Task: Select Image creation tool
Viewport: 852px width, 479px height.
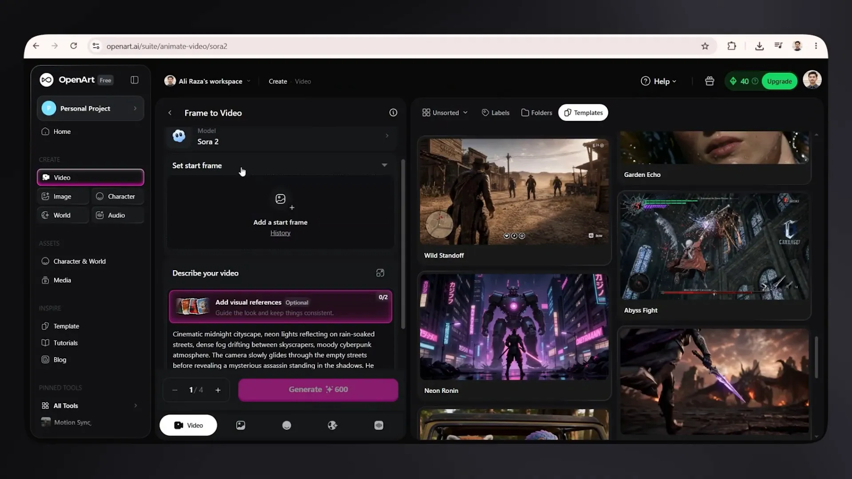Action: (63, 196)
